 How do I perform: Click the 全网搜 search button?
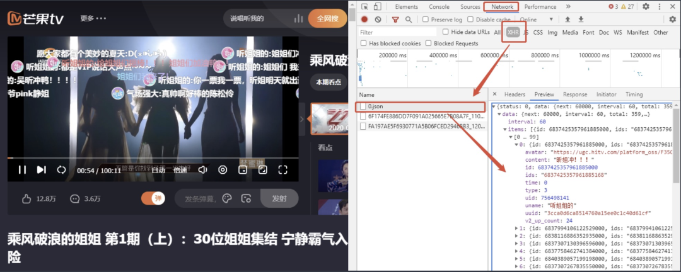pos(327,18)
